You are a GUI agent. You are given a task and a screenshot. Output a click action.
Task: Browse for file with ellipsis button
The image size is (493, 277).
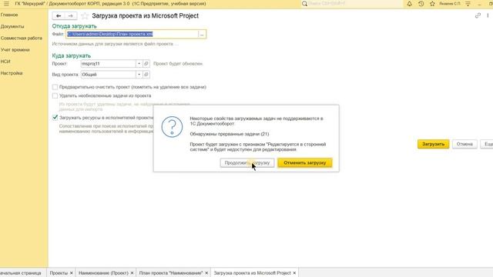202,34
